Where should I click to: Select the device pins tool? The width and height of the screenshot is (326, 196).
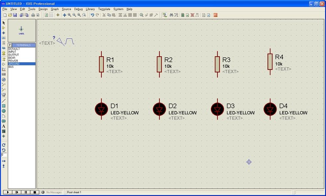[x=4, y=64]
